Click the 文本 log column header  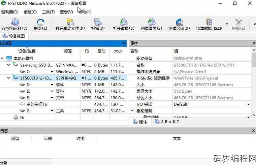click(x=177, y=138)
